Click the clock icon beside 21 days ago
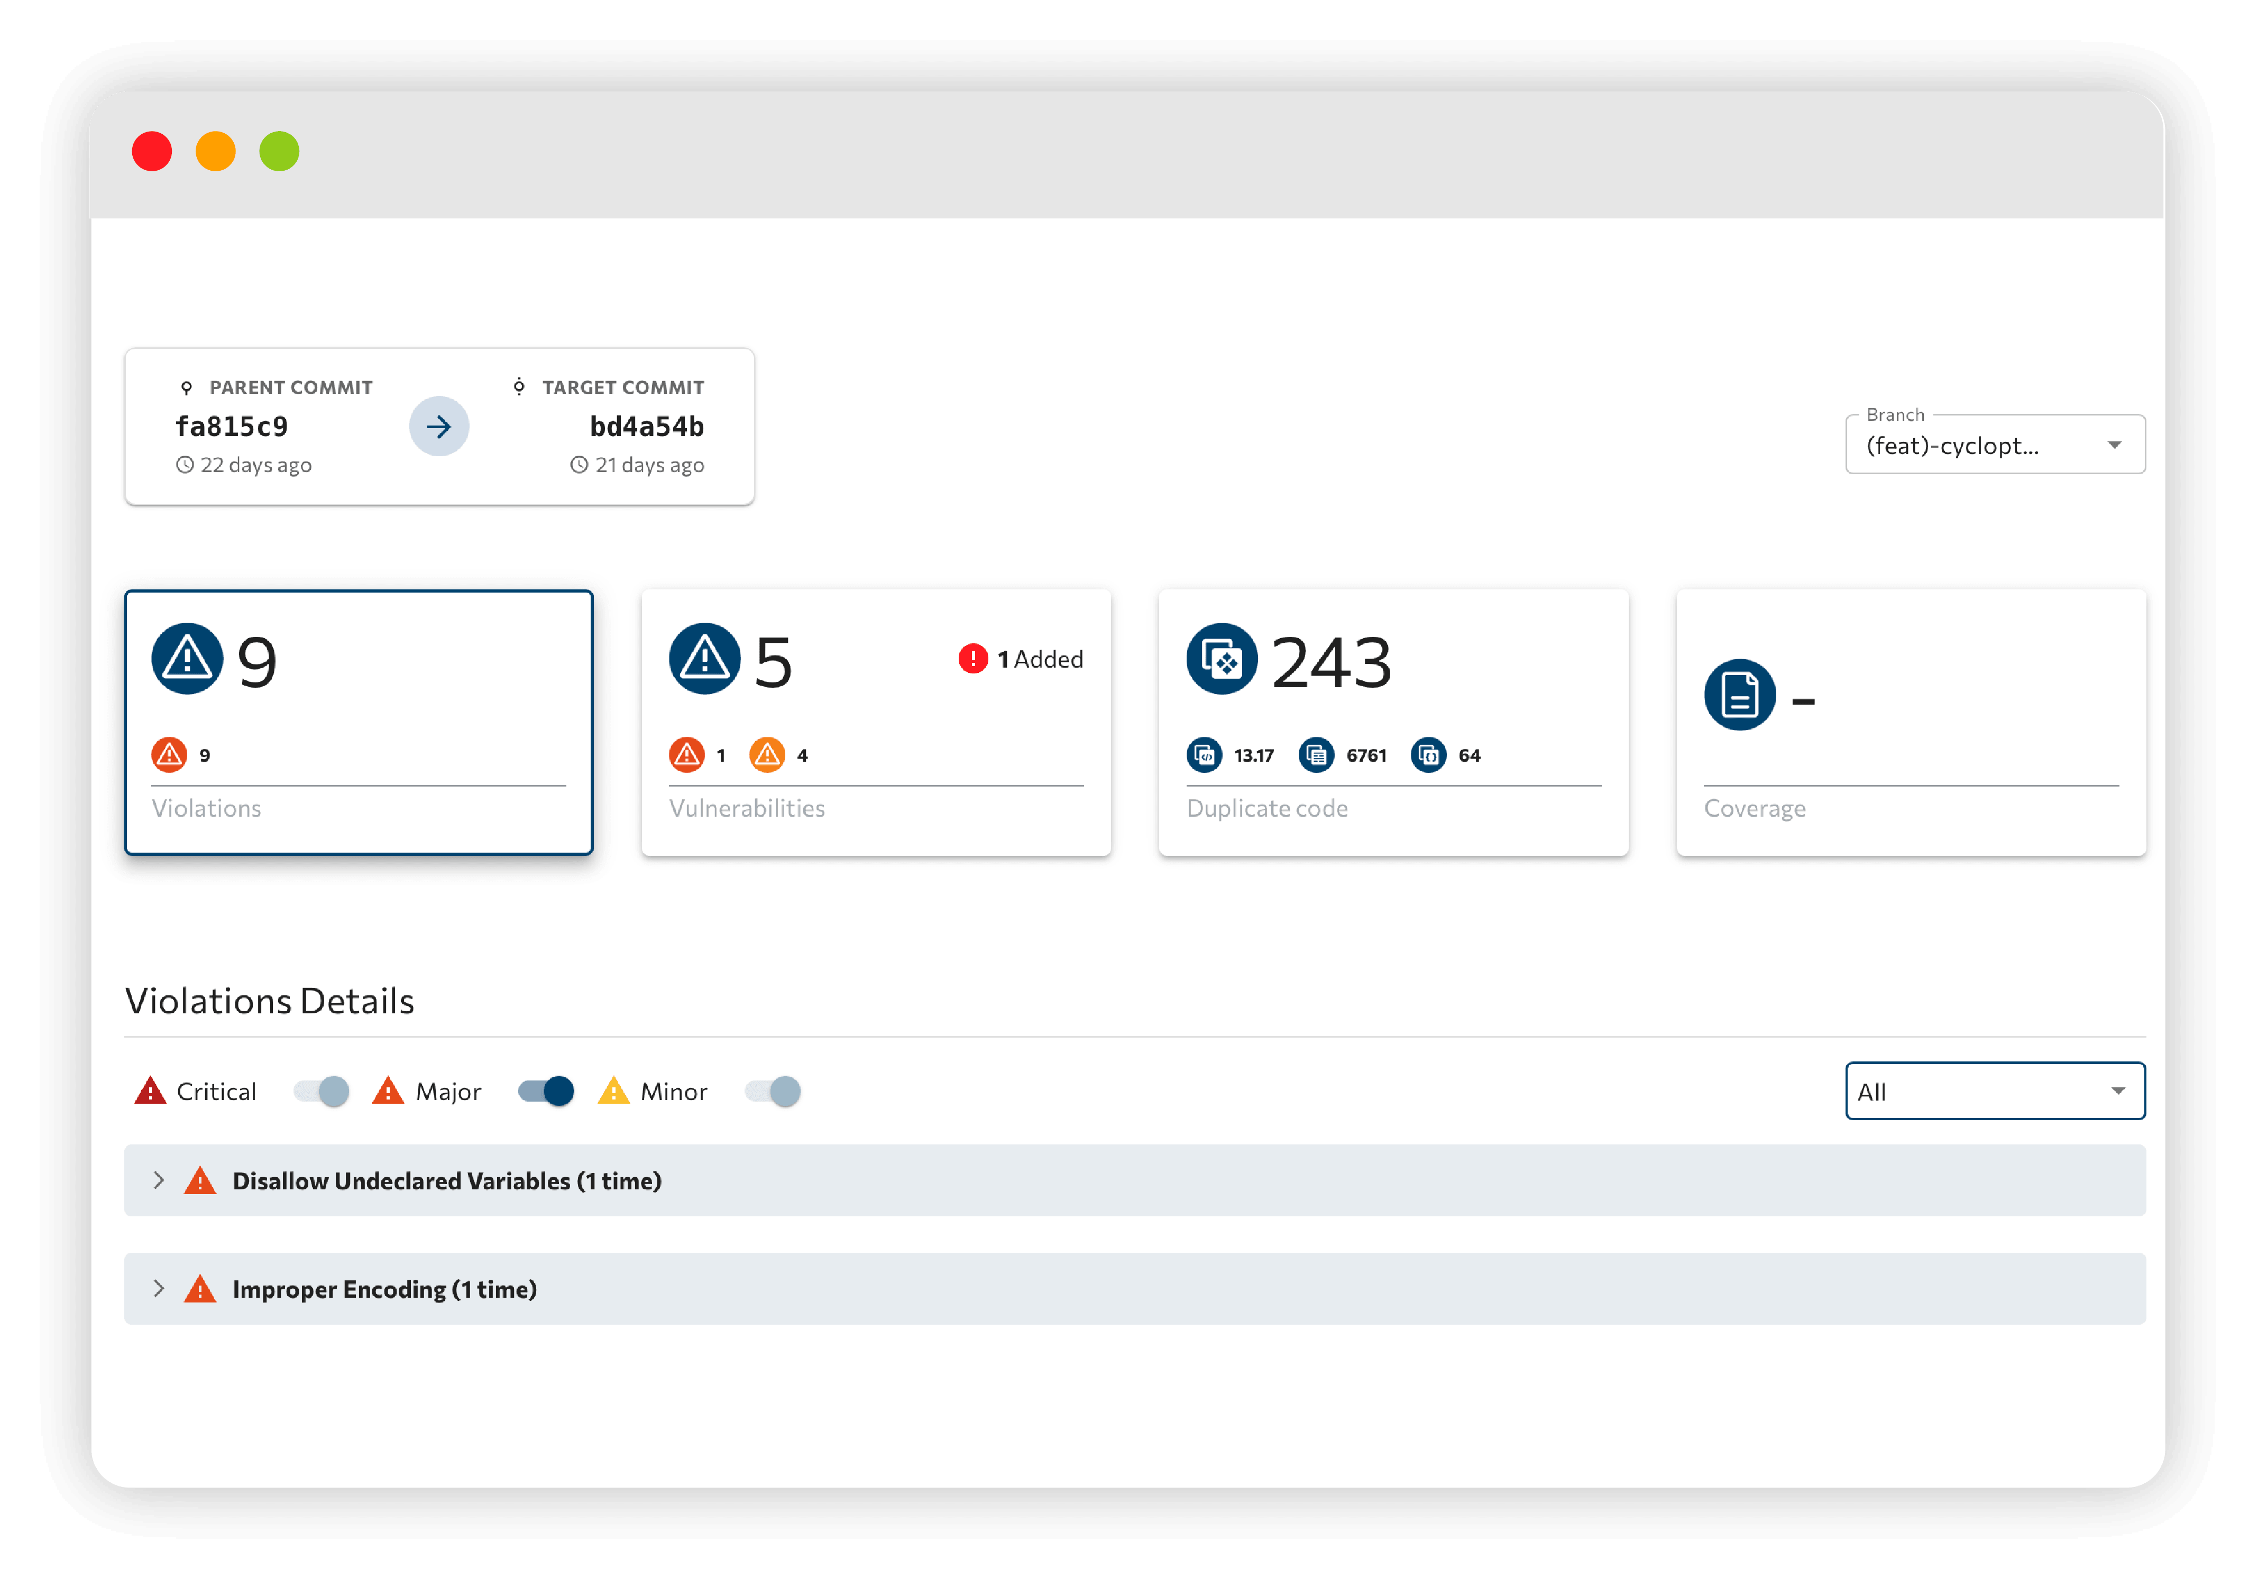 point(579,465)
